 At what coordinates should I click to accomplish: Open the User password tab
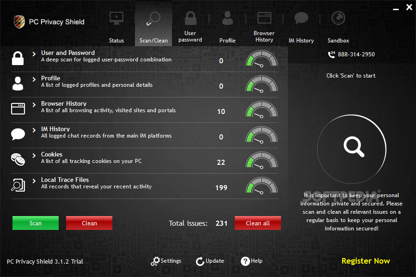[190, 36]
